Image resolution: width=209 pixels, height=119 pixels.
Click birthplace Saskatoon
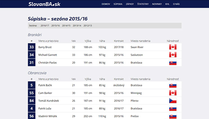pos(137,55)
